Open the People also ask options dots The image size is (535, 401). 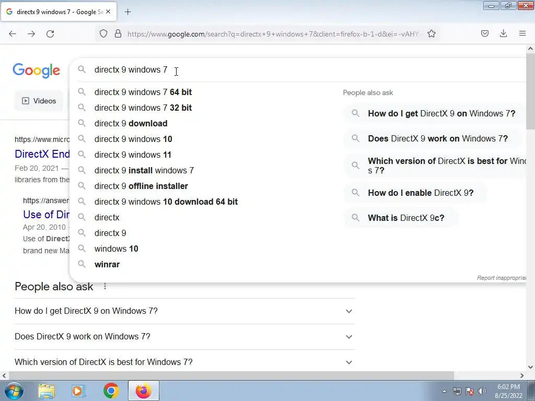[x=105, y=287]
